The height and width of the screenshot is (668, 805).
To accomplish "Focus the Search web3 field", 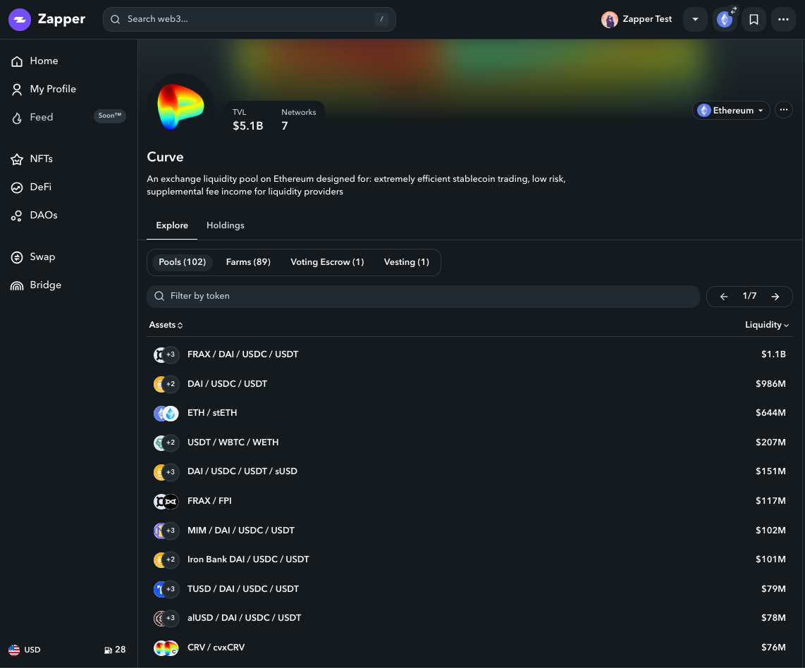I will (x=250, y=20).
